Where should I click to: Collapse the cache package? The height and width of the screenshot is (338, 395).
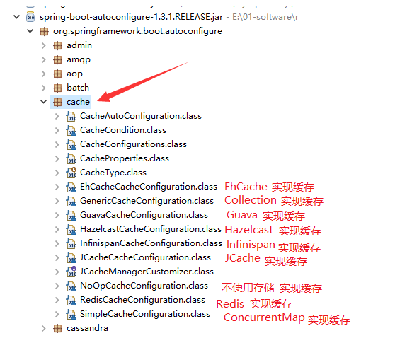(44, 102)
